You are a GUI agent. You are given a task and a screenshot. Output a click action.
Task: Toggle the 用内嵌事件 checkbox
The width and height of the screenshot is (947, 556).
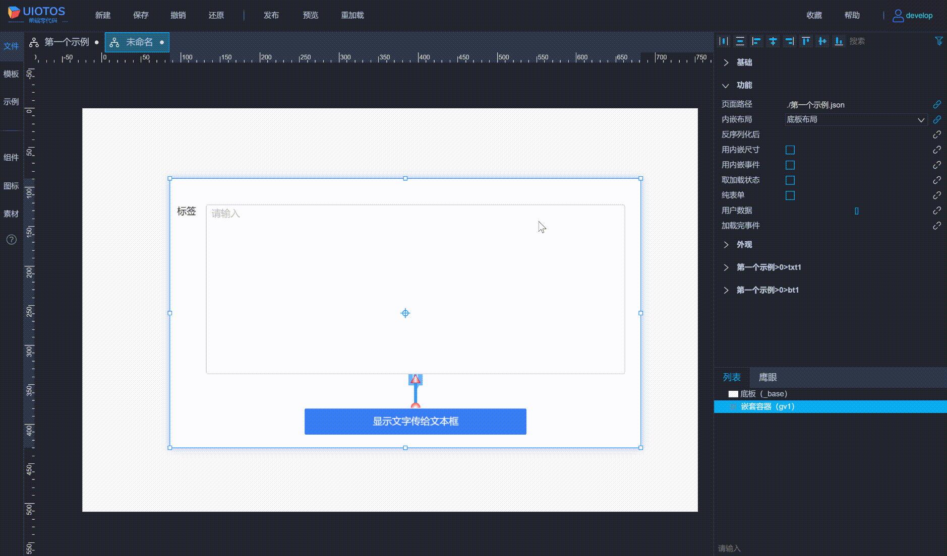[790, 165]
